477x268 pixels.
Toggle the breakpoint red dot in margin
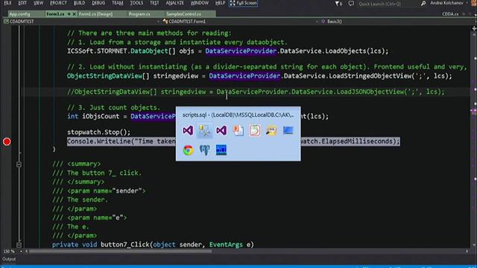7,141
